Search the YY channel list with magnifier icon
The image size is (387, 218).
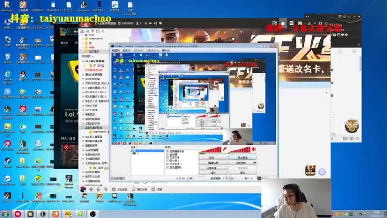point(103,31)
